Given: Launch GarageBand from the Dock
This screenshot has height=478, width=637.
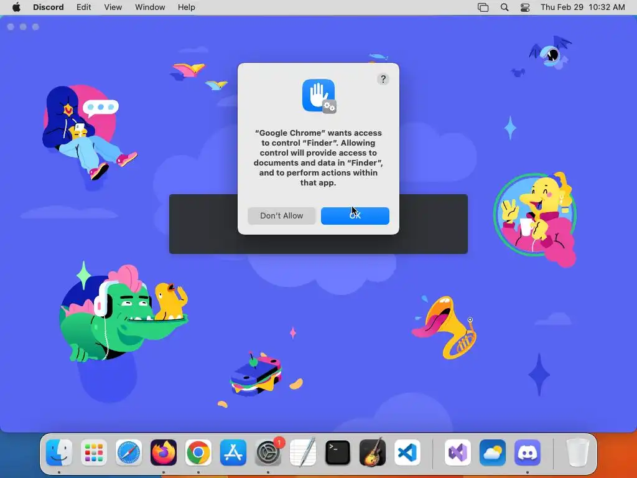Looking at the screenshot, I should (x=373, y=452).
